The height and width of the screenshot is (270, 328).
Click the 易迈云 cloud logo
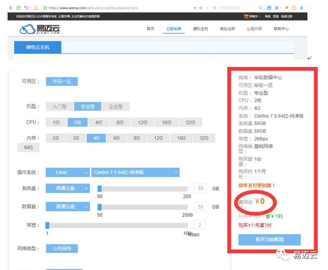[40, 30]
